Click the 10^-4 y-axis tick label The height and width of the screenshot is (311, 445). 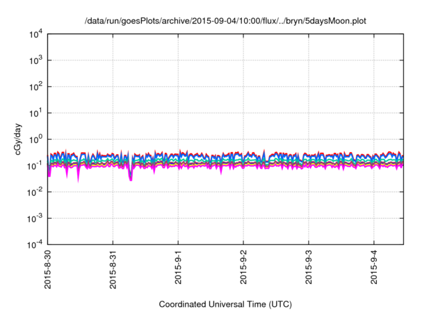pyautogui.click(x=35, y=244)
